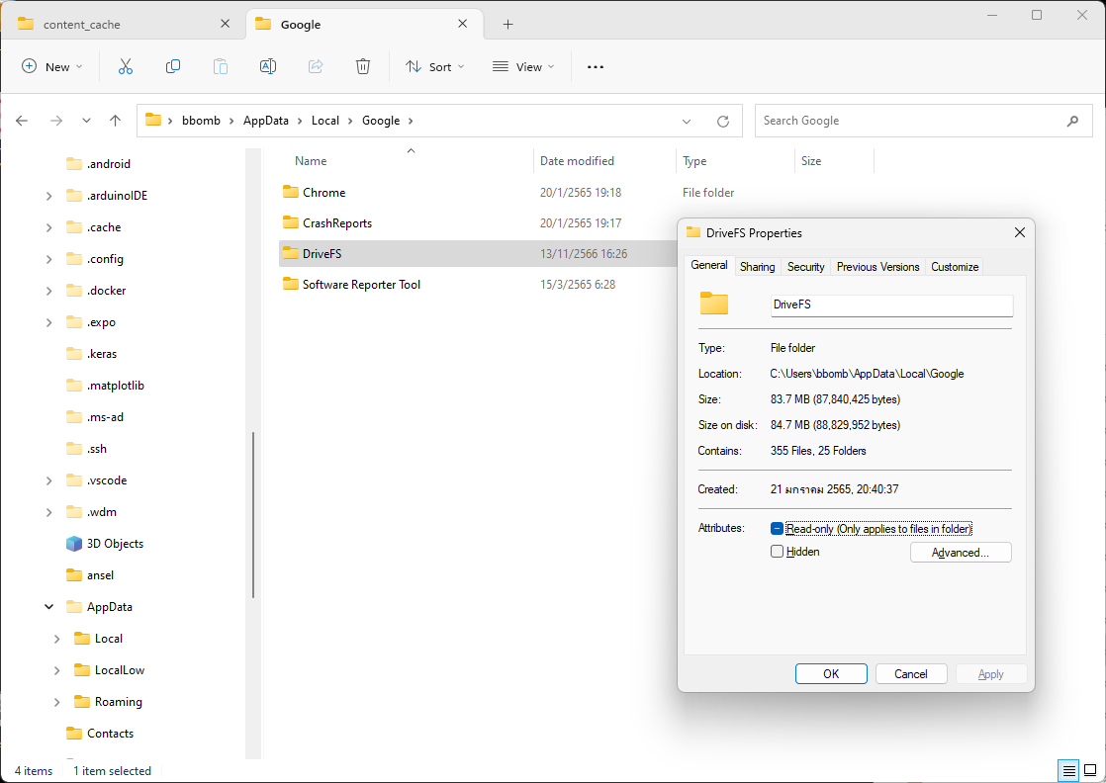Click the Cut scissors icon in toolbar

(126, 66)
